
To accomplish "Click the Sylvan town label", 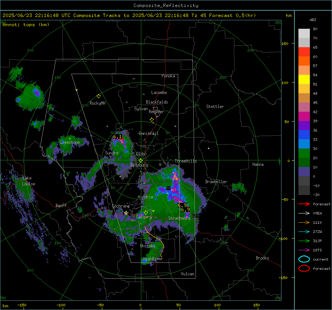I will [141, 109].
